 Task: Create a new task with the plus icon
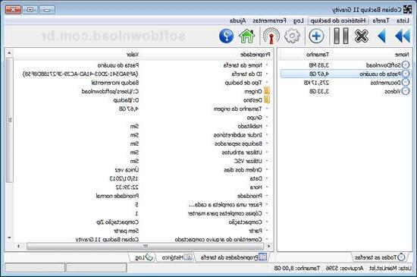316,36
